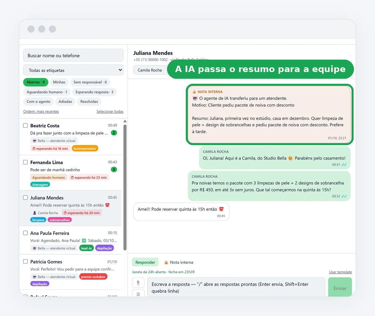Click the red 'promo-outubro' tag
The image size is (375, 316).
[x=93, y=277]
